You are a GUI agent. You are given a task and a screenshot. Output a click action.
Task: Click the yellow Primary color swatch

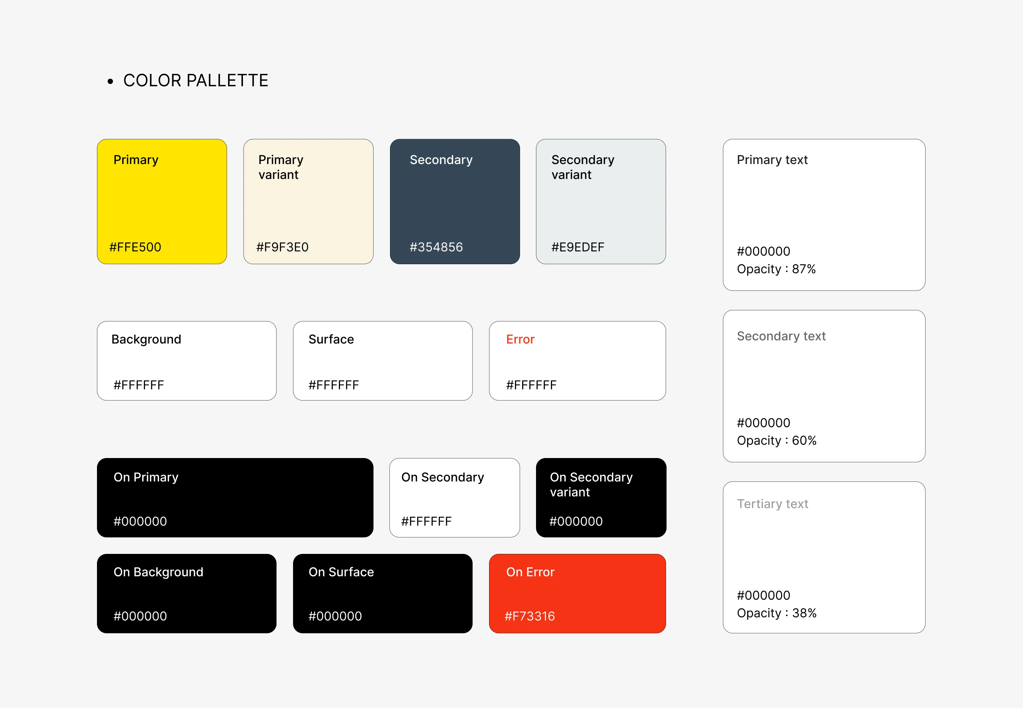tap(162, 202)
